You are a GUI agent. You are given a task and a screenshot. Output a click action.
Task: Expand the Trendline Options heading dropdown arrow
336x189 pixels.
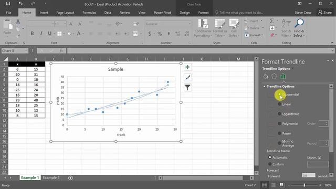click(293, 69)
